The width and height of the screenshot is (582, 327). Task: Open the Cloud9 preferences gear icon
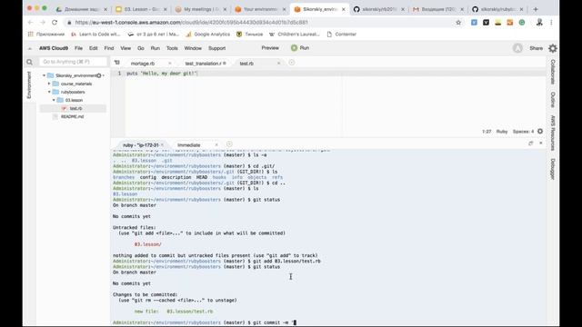tap(553, 48)
